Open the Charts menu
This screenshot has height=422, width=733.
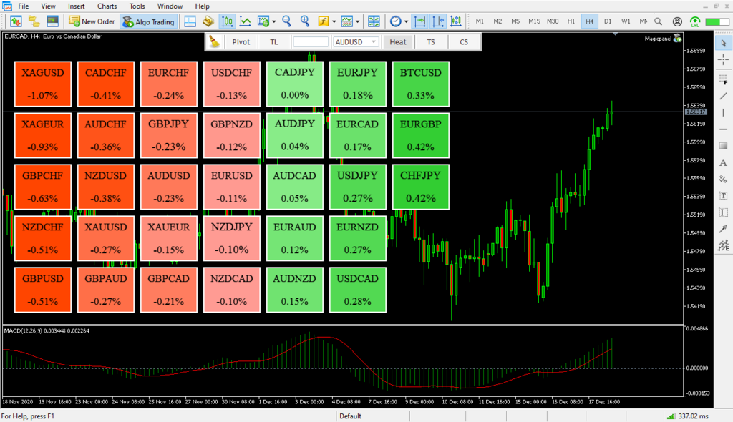tap(107, 6)
